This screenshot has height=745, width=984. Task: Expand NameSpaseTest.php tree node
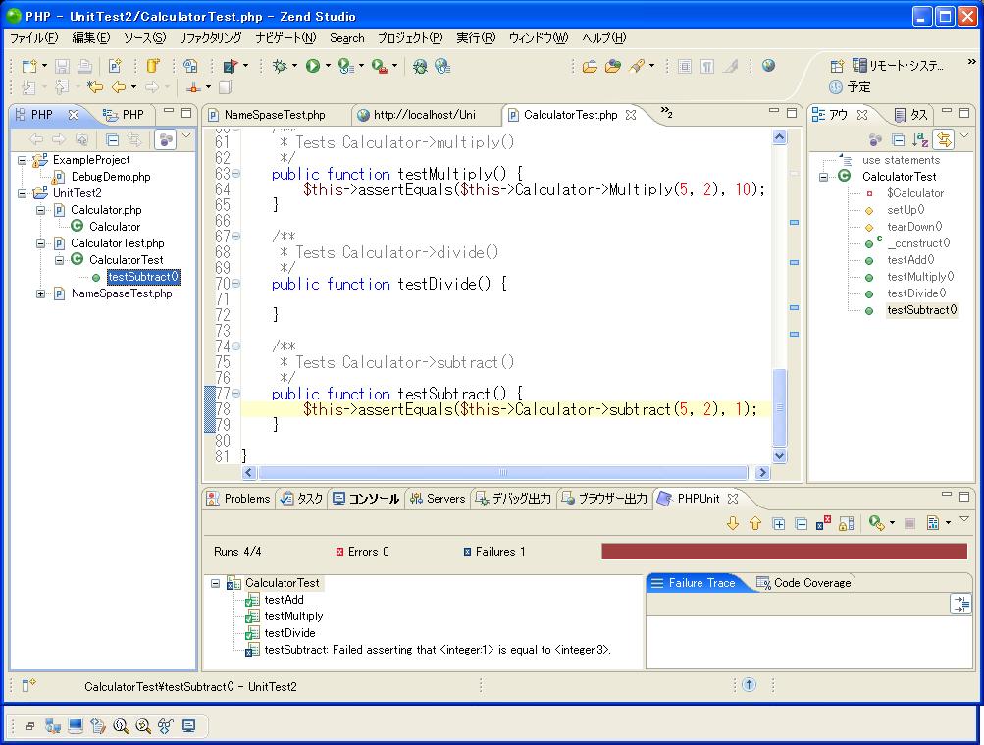(x=41, y=293)
